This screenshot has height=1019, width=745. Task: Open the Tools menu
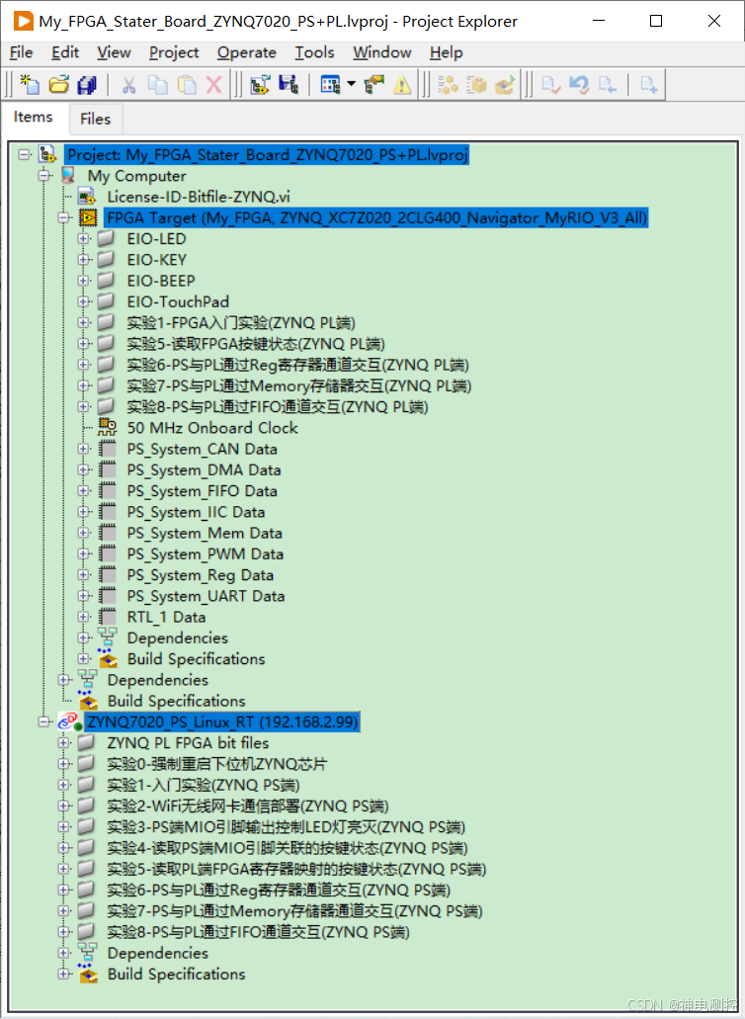(314, 52)
